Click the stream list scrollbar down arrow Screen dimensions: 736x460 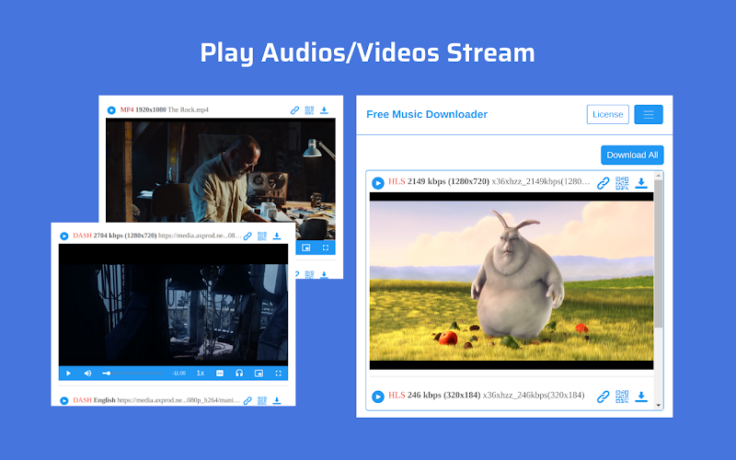658,405
